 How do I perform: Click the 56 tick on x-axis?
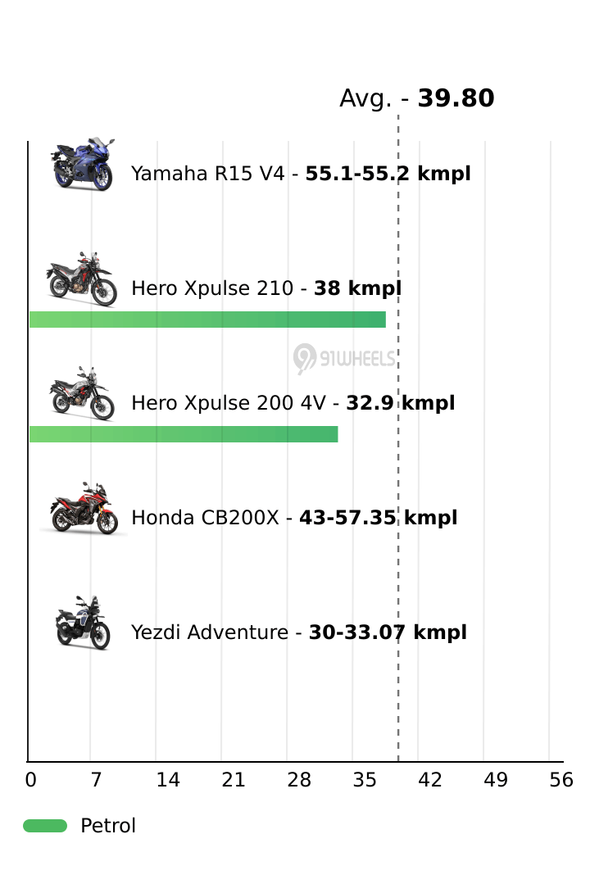[x=561, y=780]
